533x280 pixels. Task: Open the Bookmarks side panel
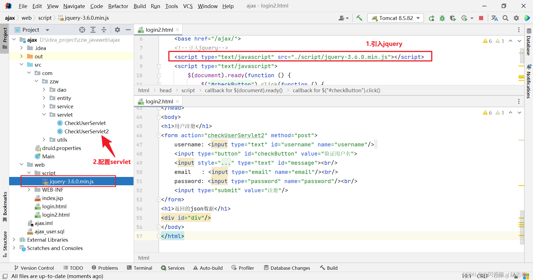5,207
